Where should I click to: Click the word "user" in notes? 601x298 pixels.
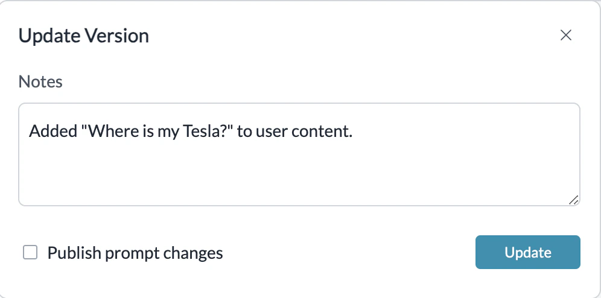click(x=272, y=131)
